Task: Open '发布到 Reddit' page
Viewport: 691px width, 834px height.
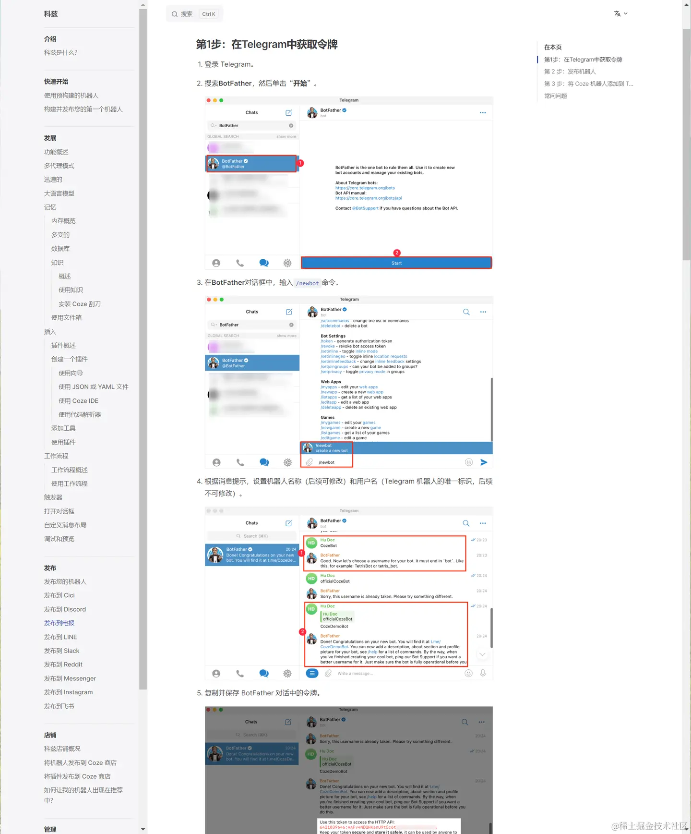Action: [63, 665]
